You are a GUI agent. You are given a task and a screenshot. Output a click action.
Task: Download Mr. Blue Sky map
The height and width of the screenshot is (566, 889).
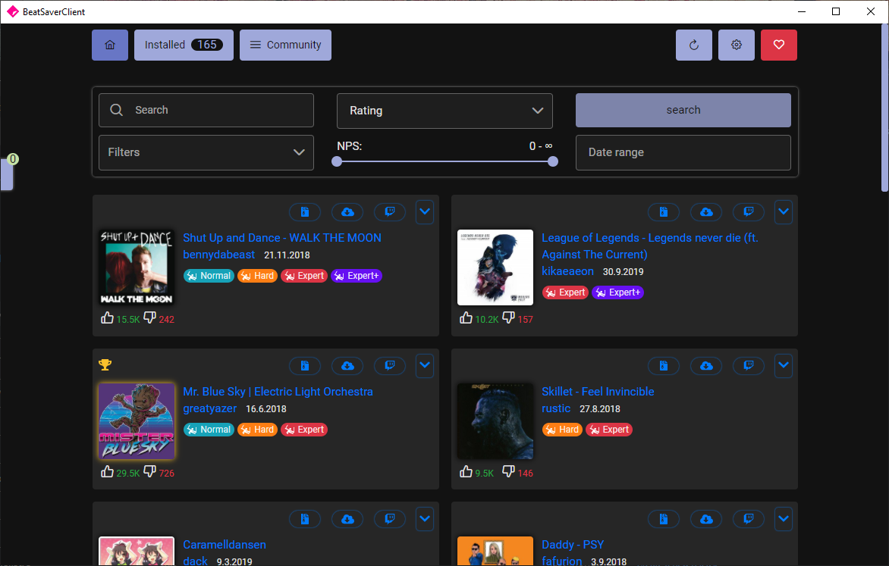347,365
